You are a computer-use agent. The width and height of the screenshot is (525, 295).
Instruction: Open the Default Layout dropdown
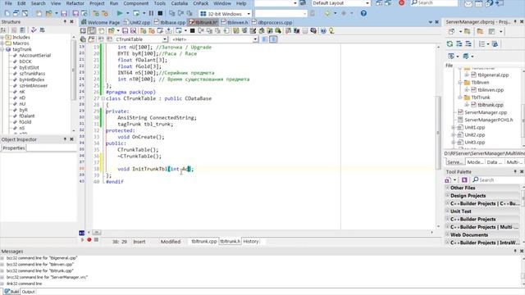point(367,3)
